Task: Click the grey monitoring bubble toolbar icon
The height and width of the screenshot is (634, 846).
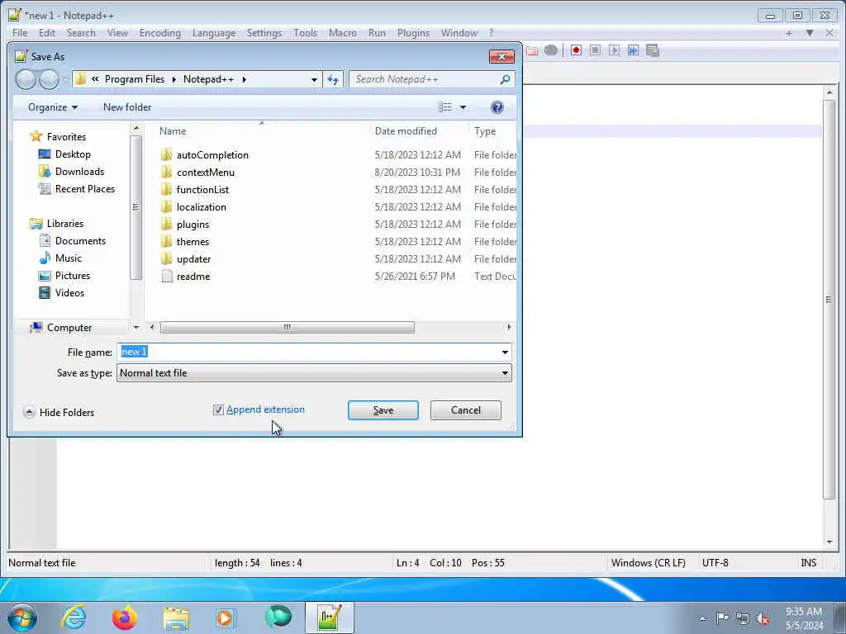Action: (x=551, y=50)
